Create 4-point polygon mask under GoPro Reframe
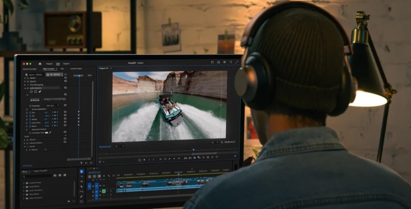The width and height of the screenshot is (411, 209). (36, 92)
